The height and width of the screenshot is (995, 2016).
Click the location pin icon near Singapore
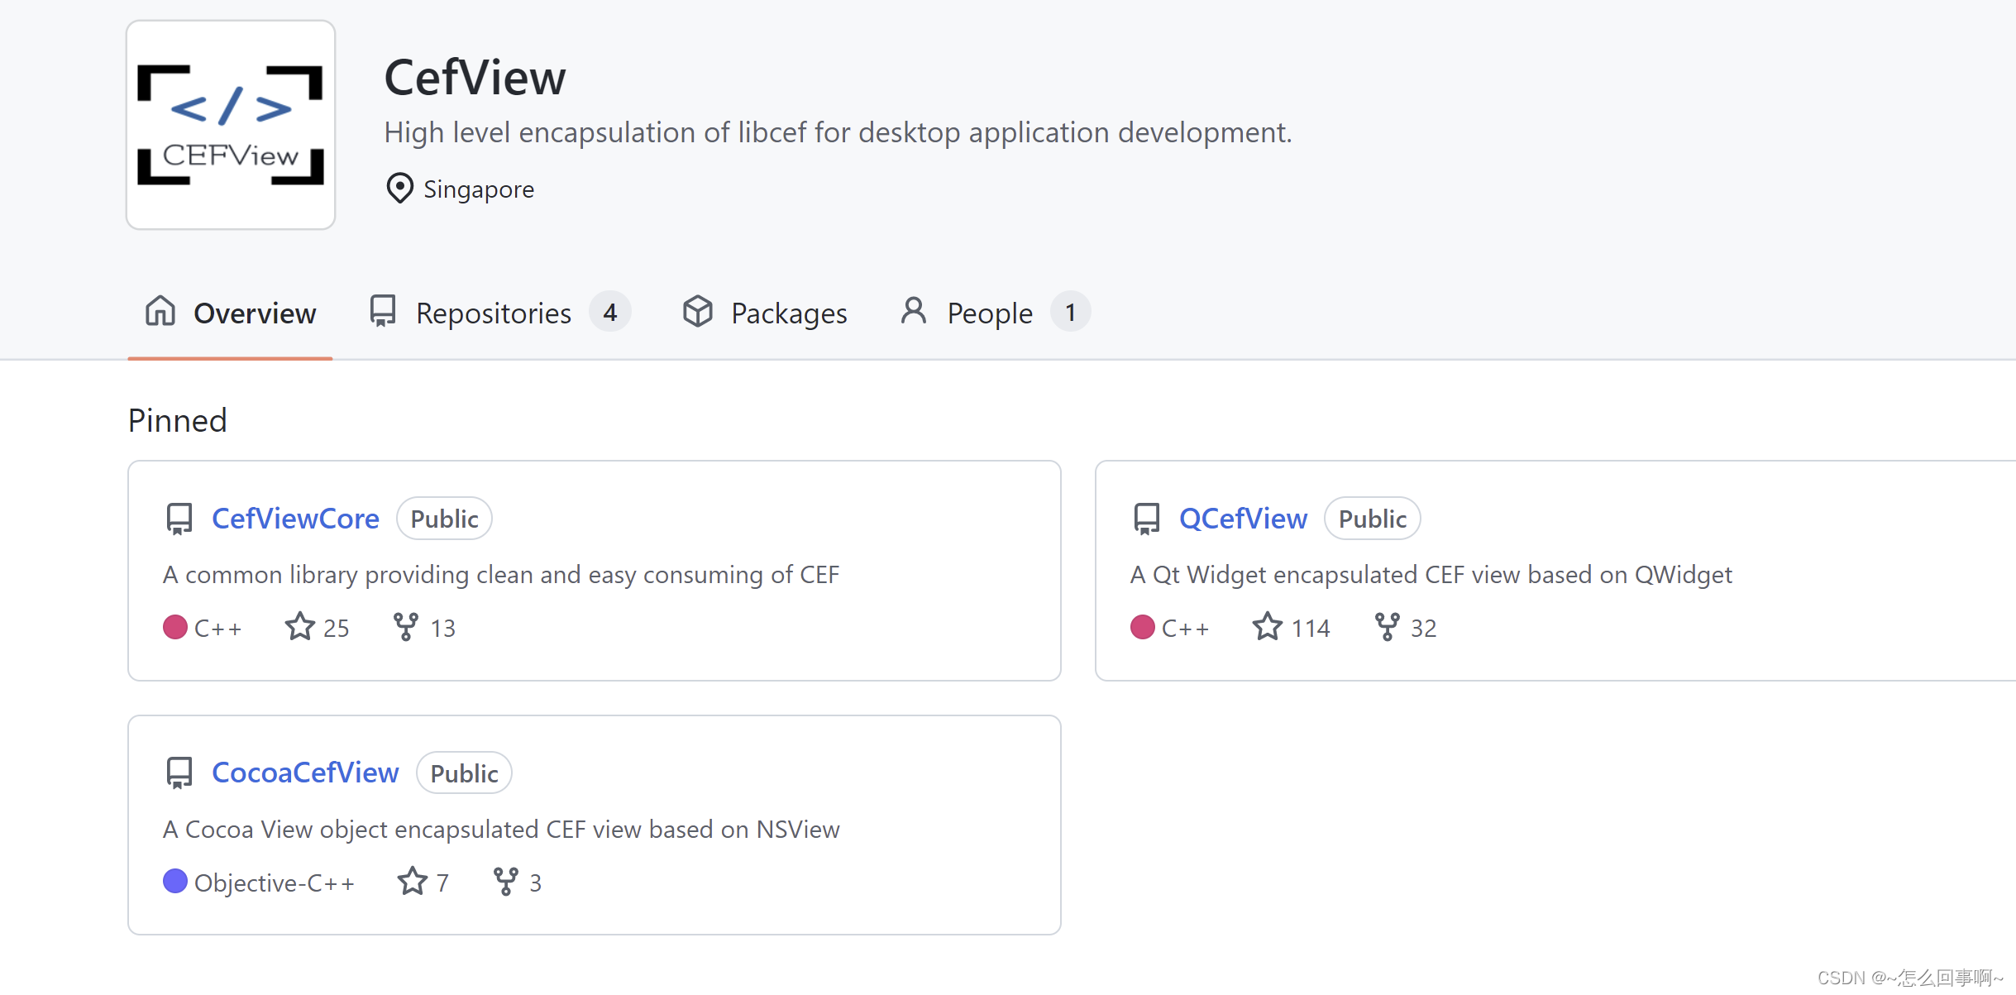(x=399, y=189)
